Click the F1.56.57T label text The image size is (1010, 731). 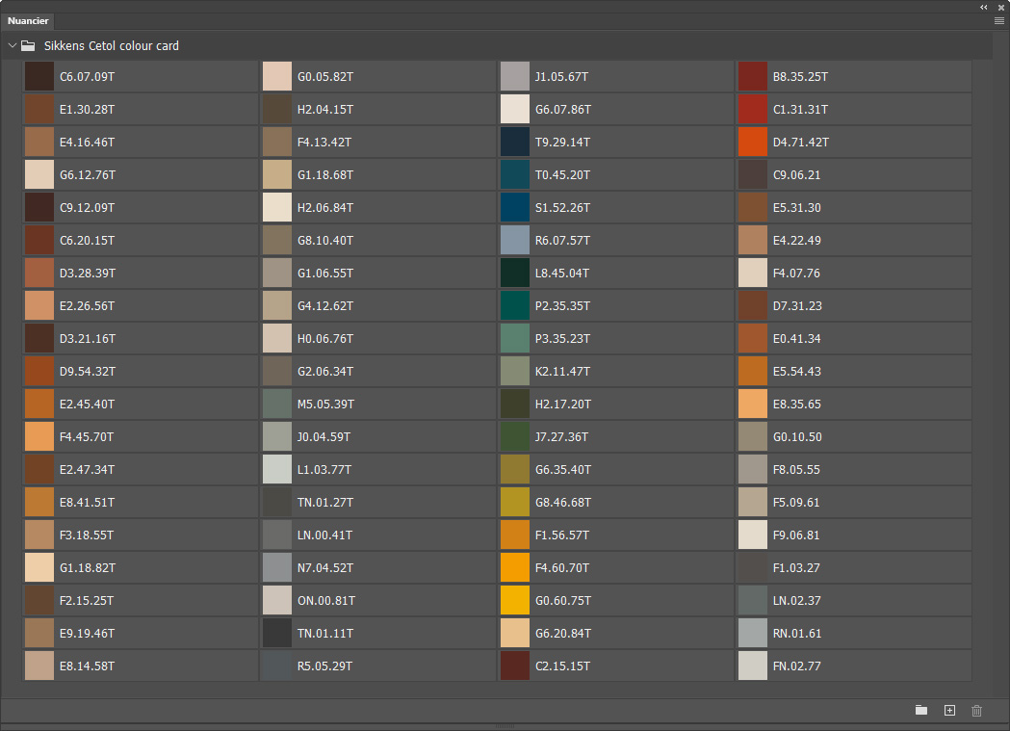coord(562,535)
